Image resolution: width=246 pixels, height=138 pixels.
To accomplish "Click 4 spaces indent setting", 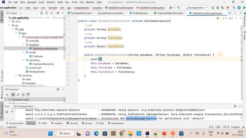I will (x=236, y=127).
